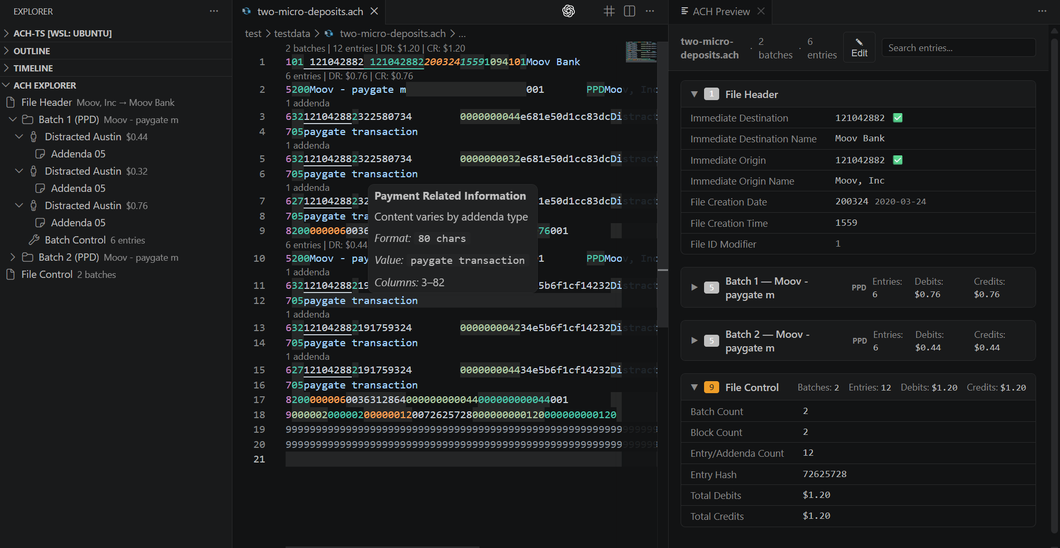
Task: Click the record type 9 badge of File Control
Action: (711, 387)
